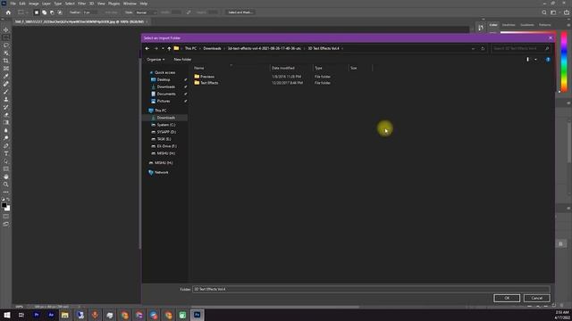
Task: Select Network in navigation pane
Action: pos(161,172)
